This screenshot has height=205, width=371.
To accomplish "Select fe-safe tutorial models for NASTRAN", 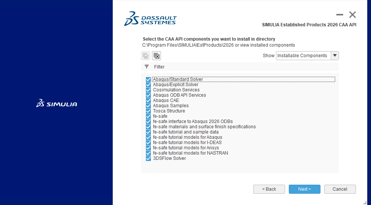I will tap(190, 153).
